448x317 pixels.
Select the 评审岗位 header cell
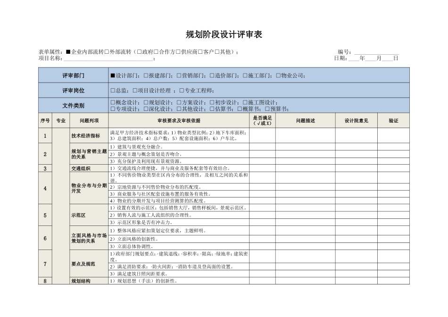(x=74, y=90)
